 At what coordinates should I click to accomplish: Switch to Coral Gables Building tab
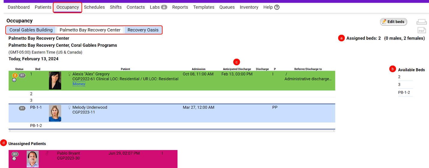point(31,30)
